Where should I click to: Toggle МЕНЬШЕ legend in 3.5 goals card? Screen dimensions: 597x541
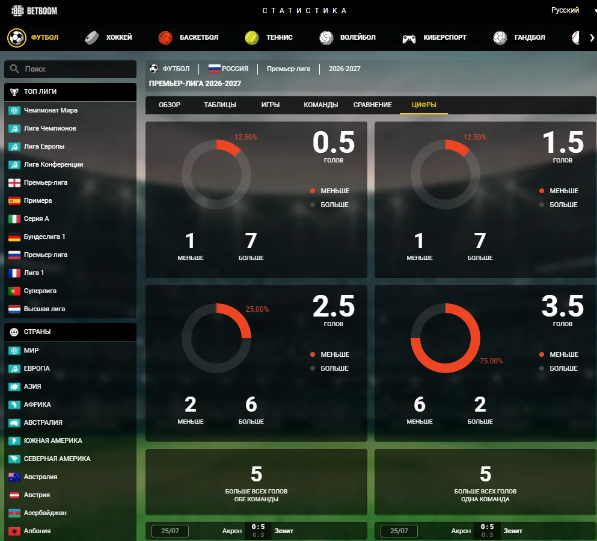[x=559, y=354]
